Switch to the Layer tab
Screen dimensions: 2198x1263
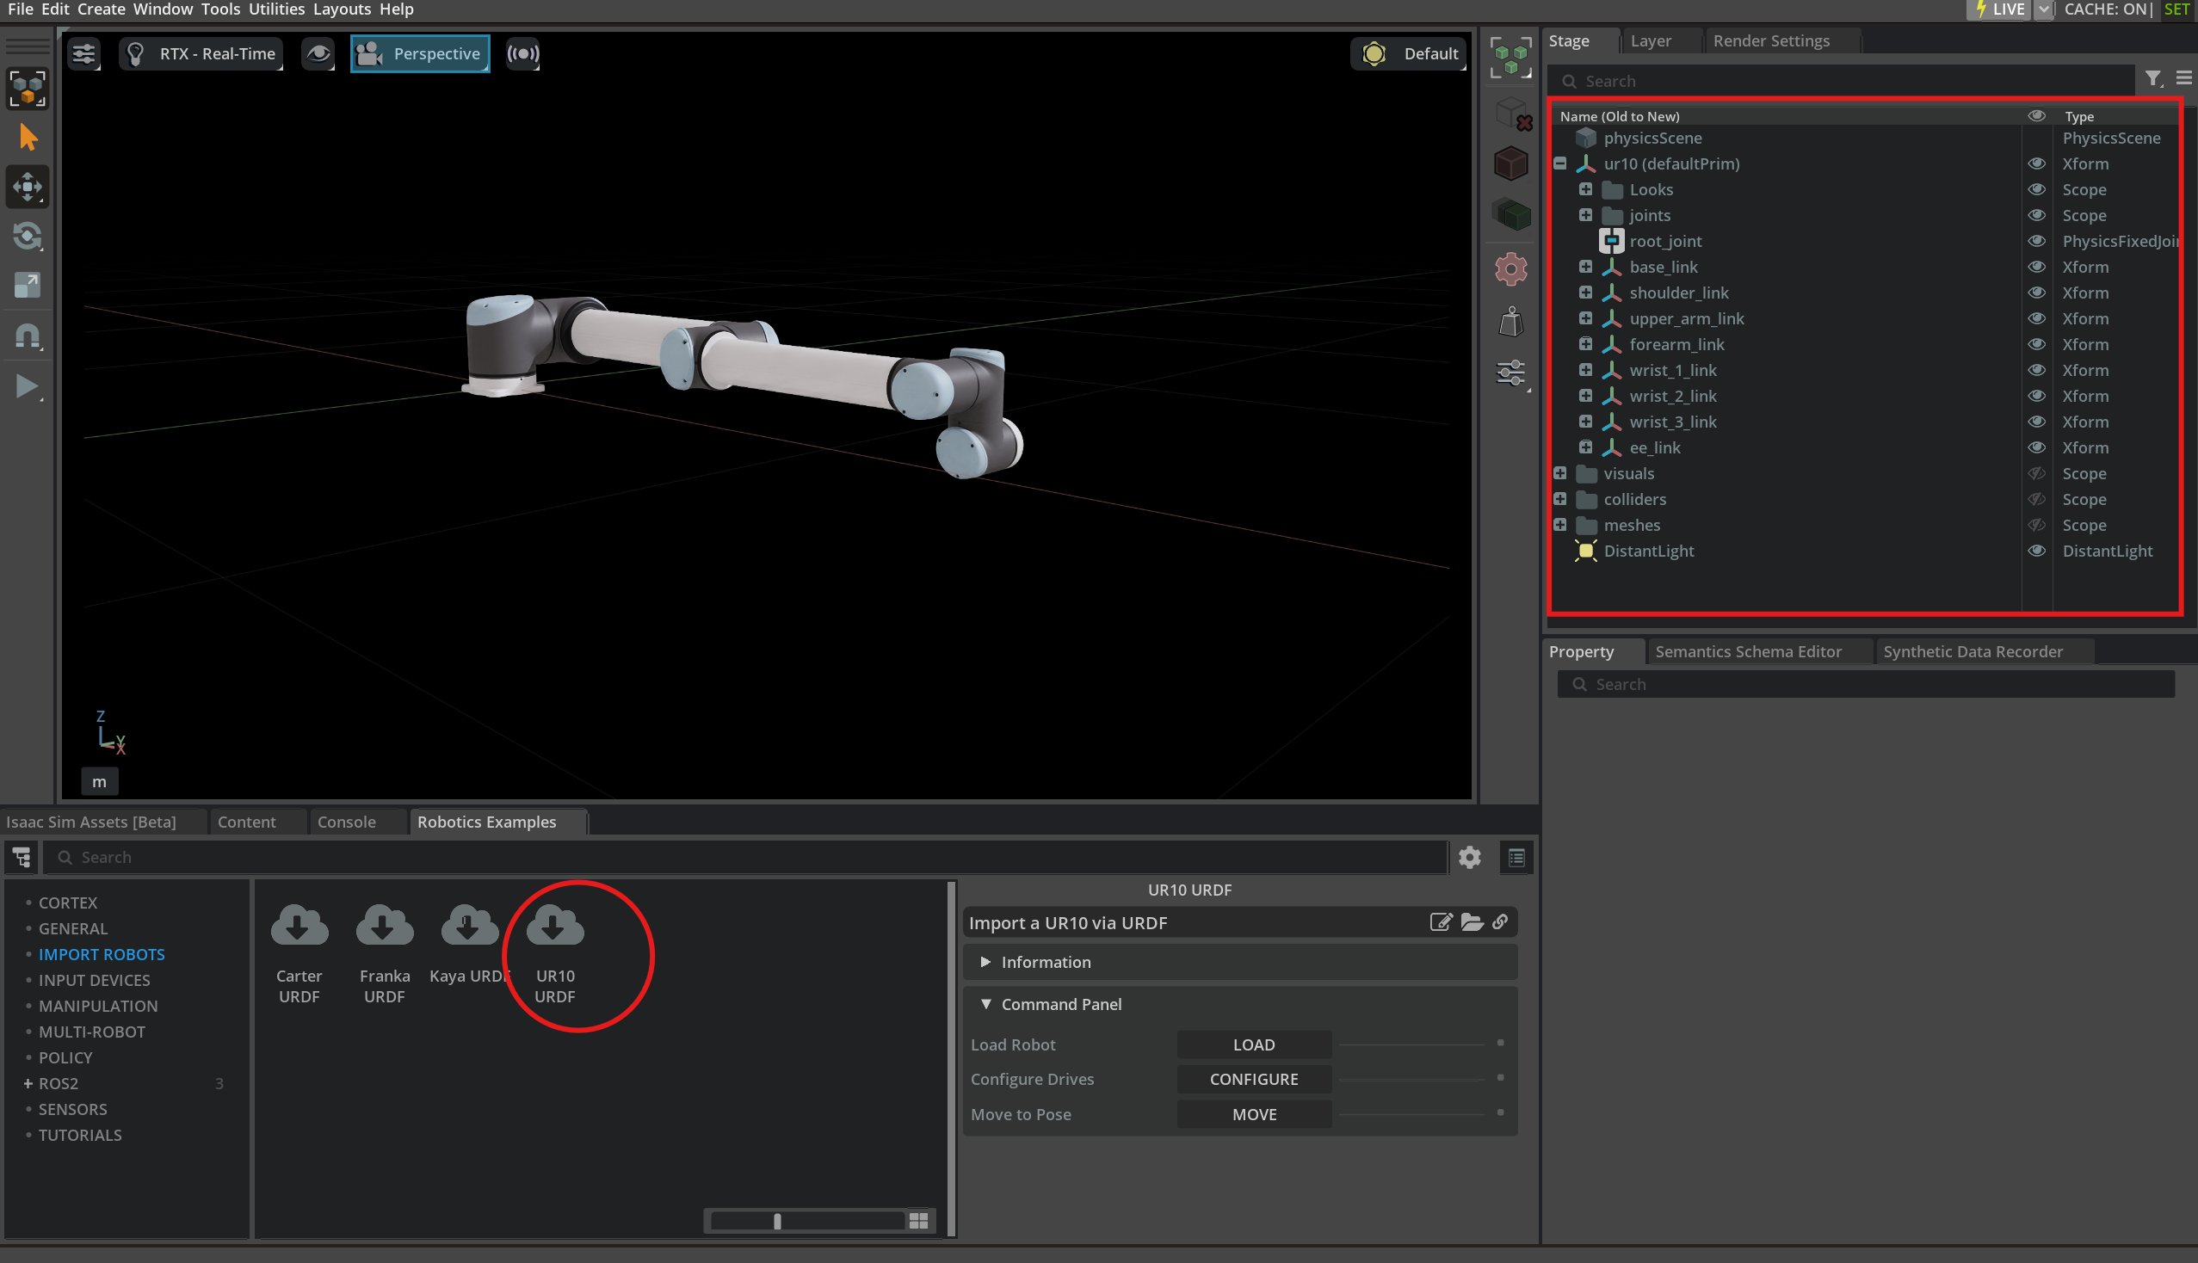(x=1650, y=40)
